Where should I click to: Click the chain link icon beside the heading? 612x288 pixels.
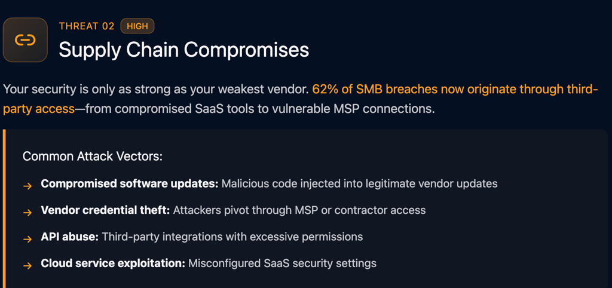25,40
